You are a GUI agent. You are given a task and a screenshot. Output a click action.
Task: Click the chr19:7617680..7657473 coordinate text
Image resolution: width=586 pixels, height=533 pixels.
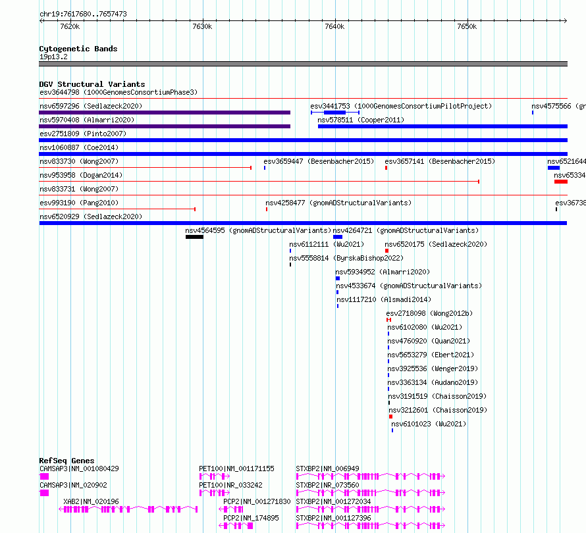coord(84,14)
